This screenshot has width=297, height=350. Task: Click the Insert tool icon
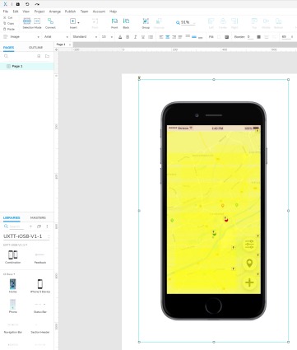[72, 21]
